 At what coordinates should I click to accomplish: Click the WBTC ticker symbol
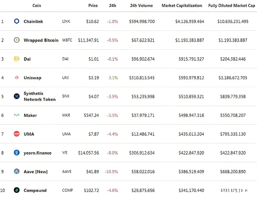point(67,40)
